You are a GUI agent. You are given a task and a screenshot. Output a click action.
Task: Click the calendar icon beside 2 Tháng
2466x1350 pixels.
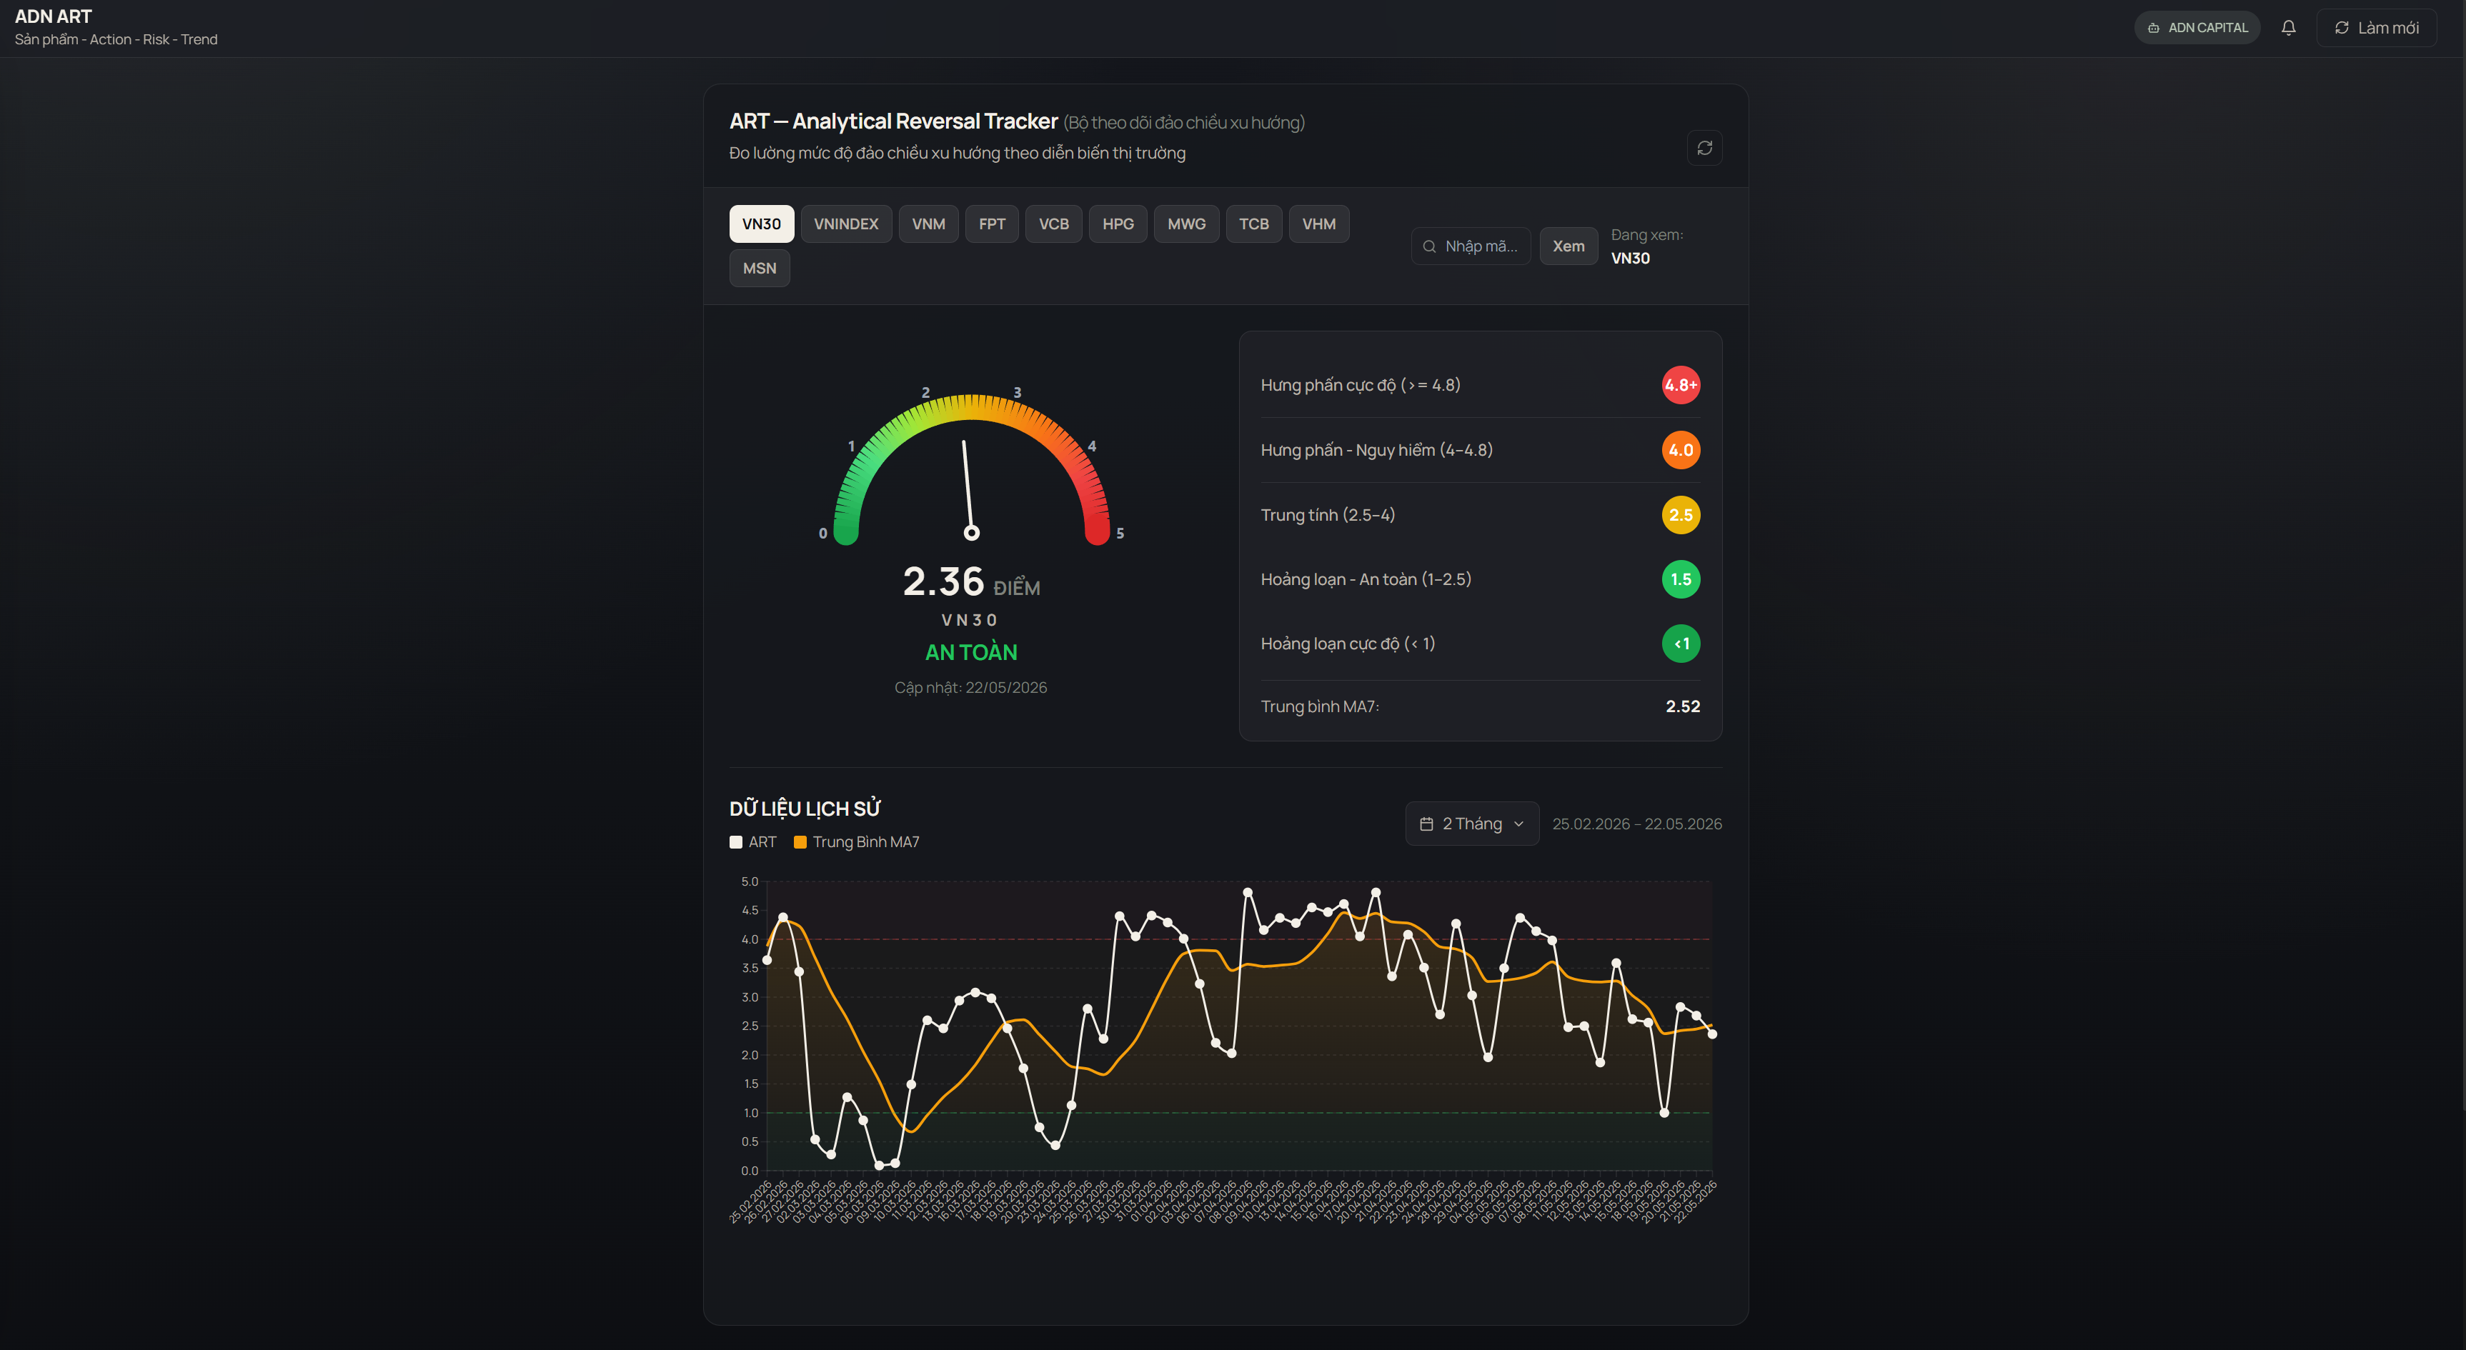1426,824
